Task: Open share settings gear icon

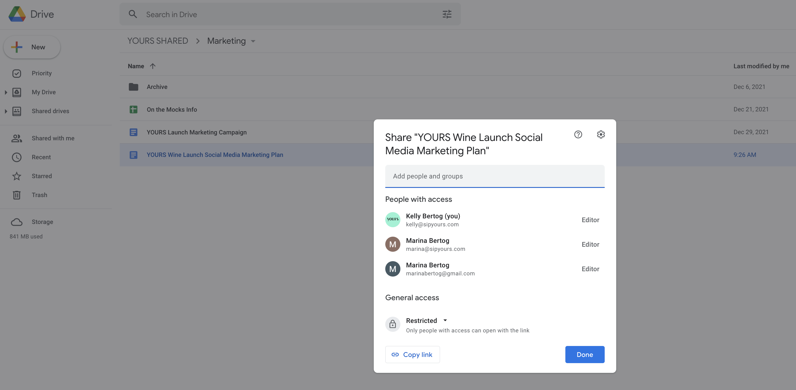Action: pyautogui.click(x=601, y=134)
